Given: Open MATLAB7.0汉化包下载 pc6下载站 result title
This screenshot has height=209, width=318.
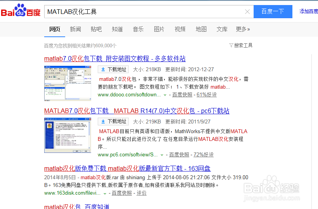Looking at the screenshot, I should click(x=137, y=111).
